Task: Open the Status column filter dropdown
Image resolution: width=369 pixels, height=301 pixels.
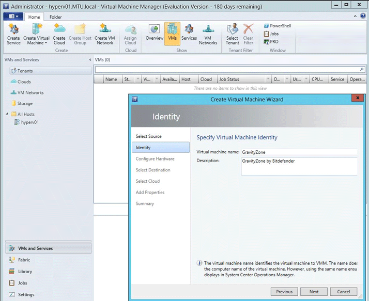Action: (x=137, y=80)
